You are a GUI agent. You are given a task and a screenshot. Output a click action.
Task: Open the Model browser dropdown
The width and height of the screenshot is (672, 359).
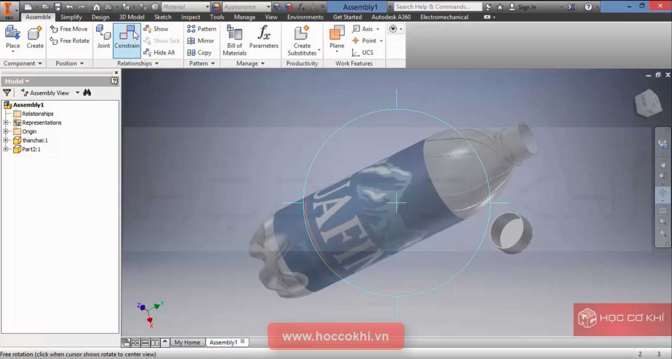point(17,81)
